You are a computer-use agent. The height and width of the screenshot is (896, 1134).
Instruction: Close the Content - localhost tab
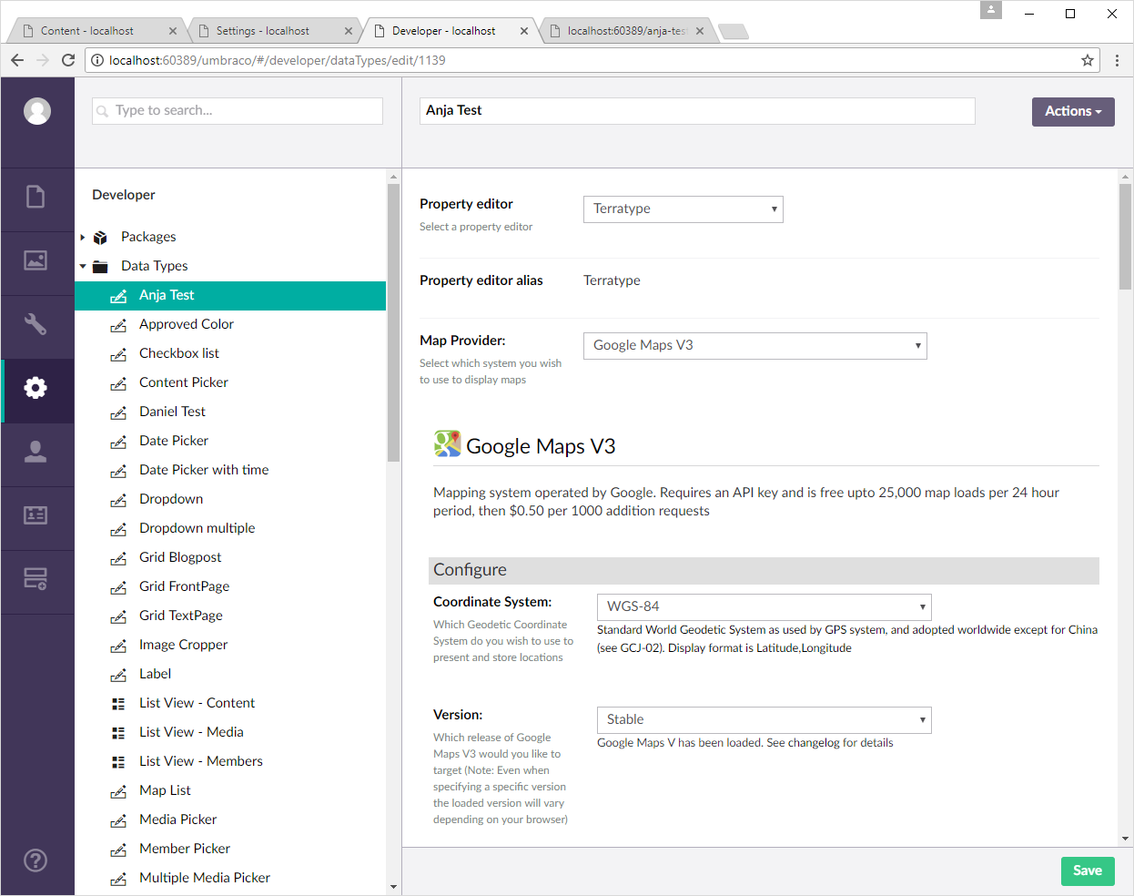pyautogui.click(x=173, y=31)
